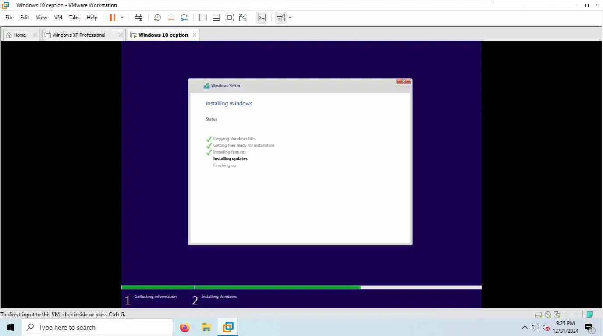Open the notification center
Screen dimensions: 603x336
(x=589, y=327)
